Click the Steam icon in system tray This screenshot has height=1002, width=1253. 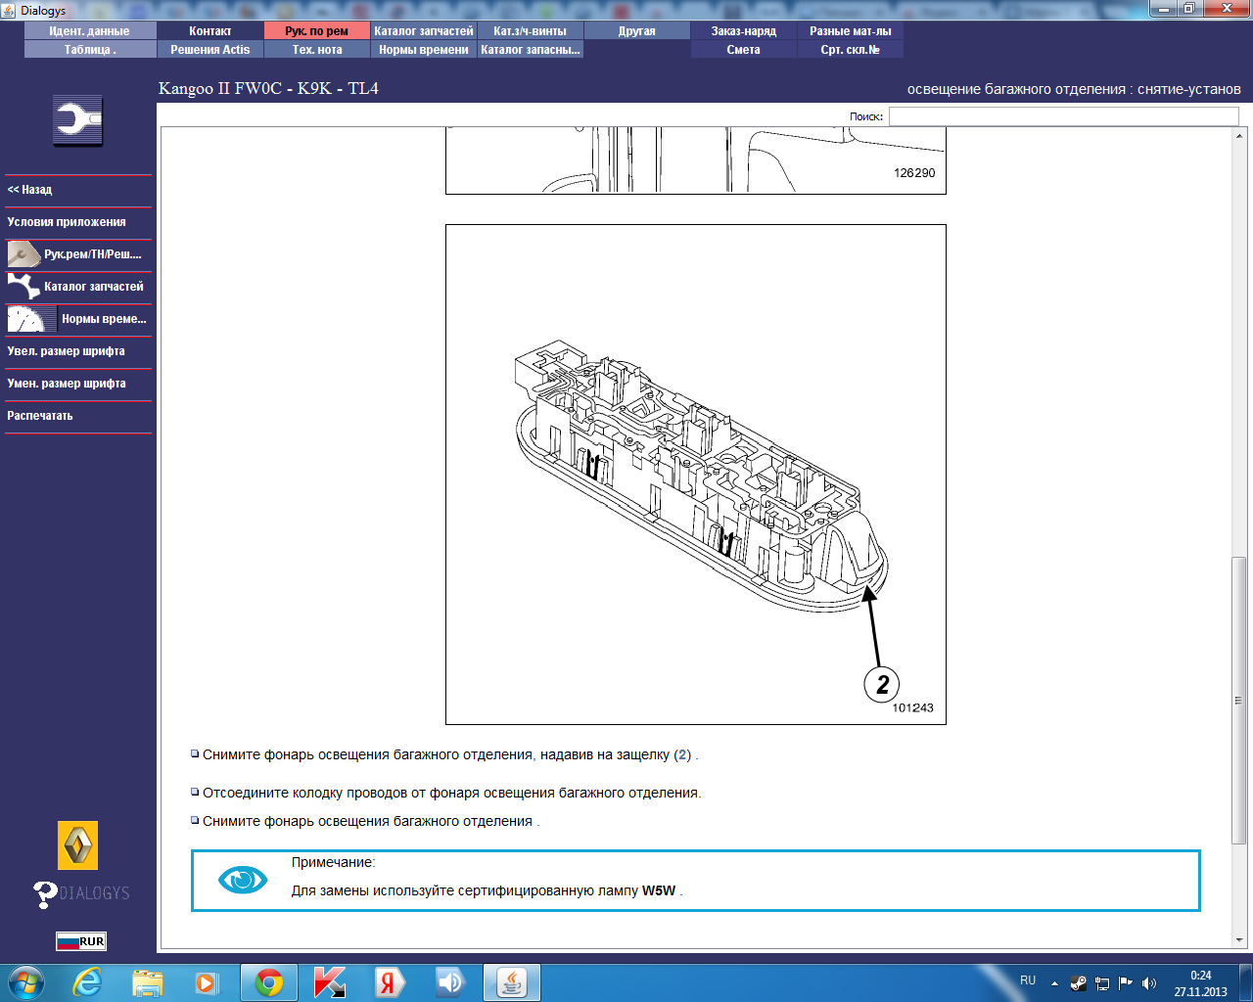click(1079, 983)
